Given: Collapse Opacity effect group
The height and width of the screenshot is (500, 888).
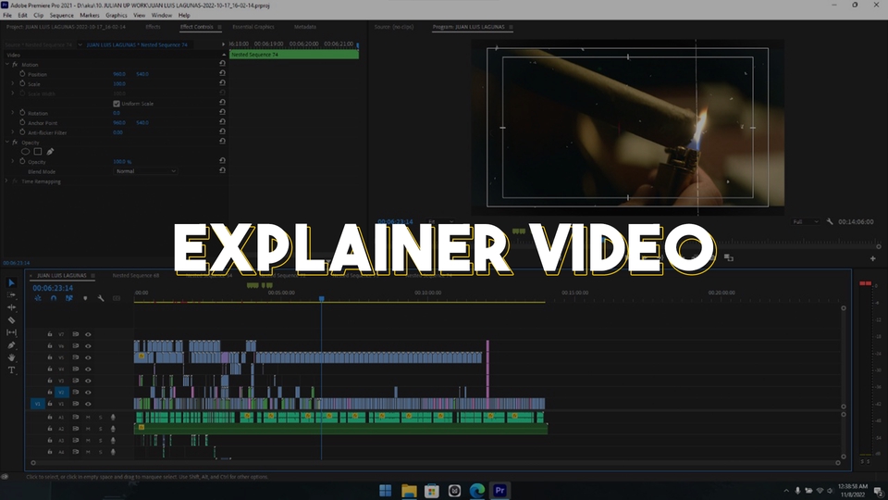Looking at the screenshot, I should coord(7,143).
